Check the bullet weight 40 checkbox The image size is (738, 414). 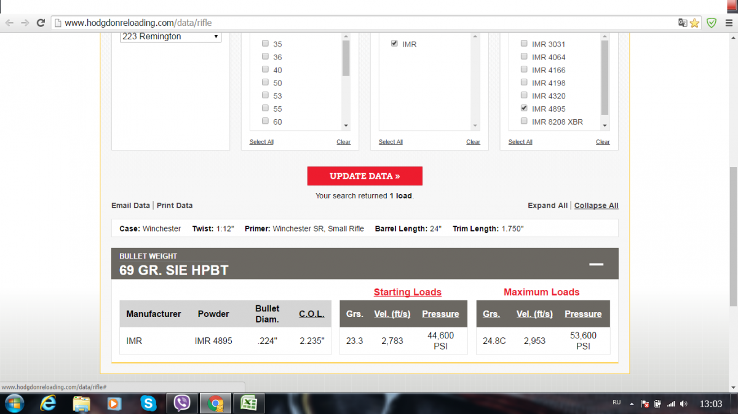(x=265, y=69)
